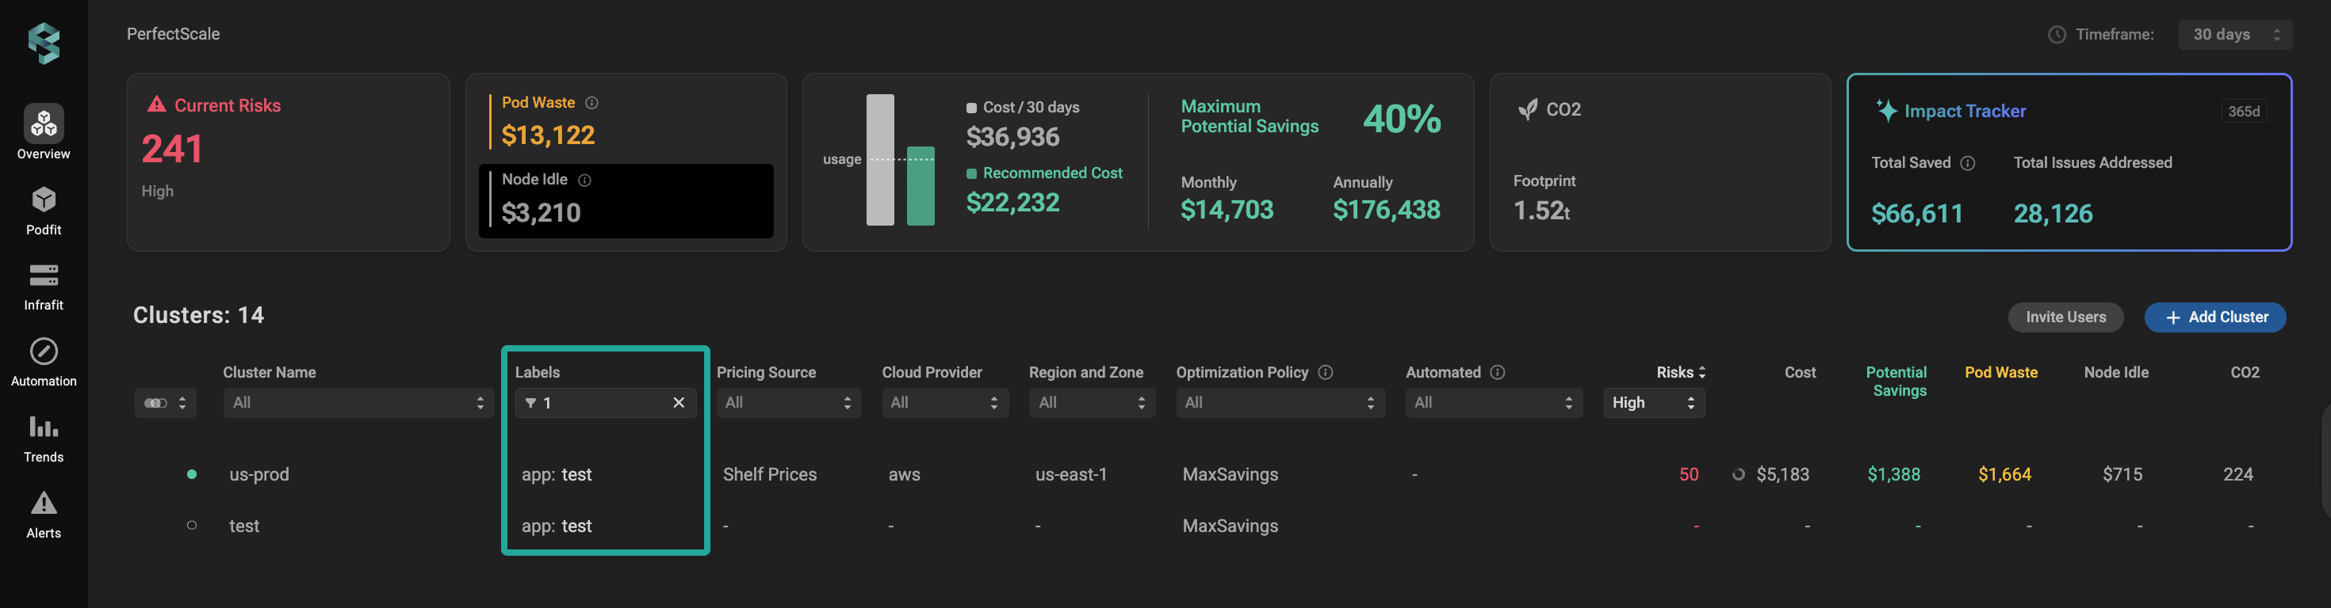Click the Pod Waste column header
Viewport: 2331px width, 608px height.
coord(2002,372)
